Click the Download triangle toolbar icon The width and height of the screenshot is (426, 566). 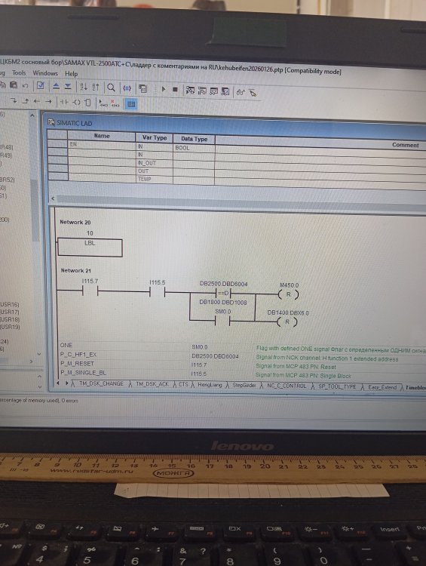[x=68, y=86]
